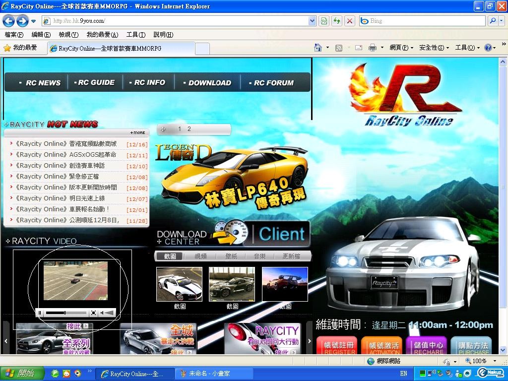508x381 pixels.
Task: Open RC GUIDE navigation item
Action: 94,83
